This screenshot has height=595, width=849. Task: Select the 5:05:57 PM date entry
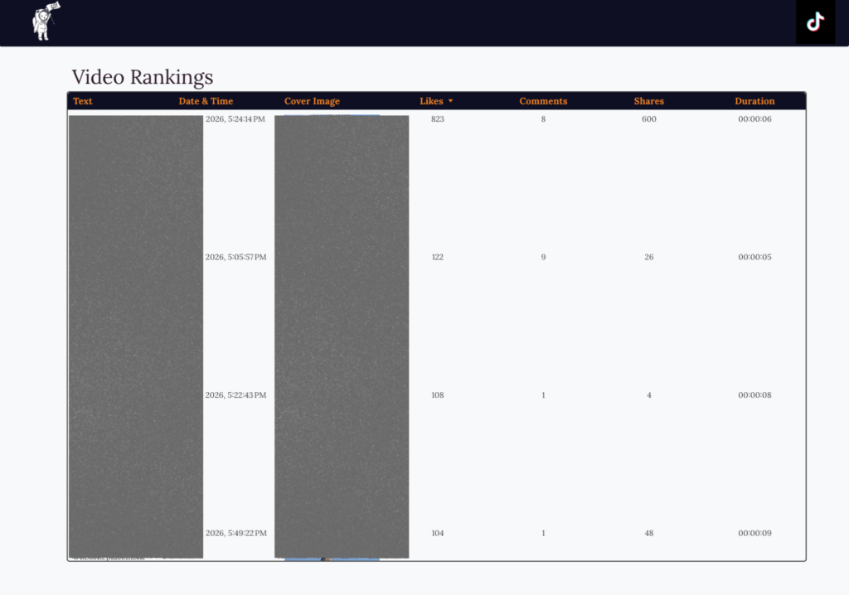(x=235, y=257)
